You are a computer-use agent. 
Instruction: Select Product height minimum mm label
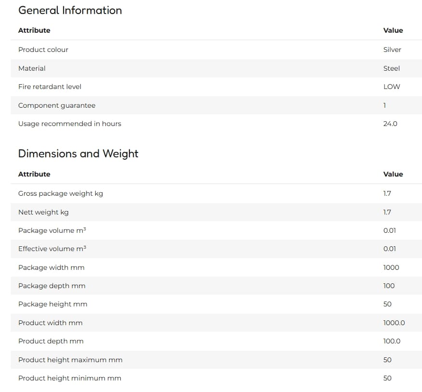coord(70,378)
